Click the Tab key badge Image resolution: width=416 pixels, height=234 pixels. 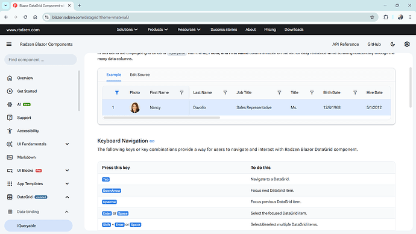[106, 180]
